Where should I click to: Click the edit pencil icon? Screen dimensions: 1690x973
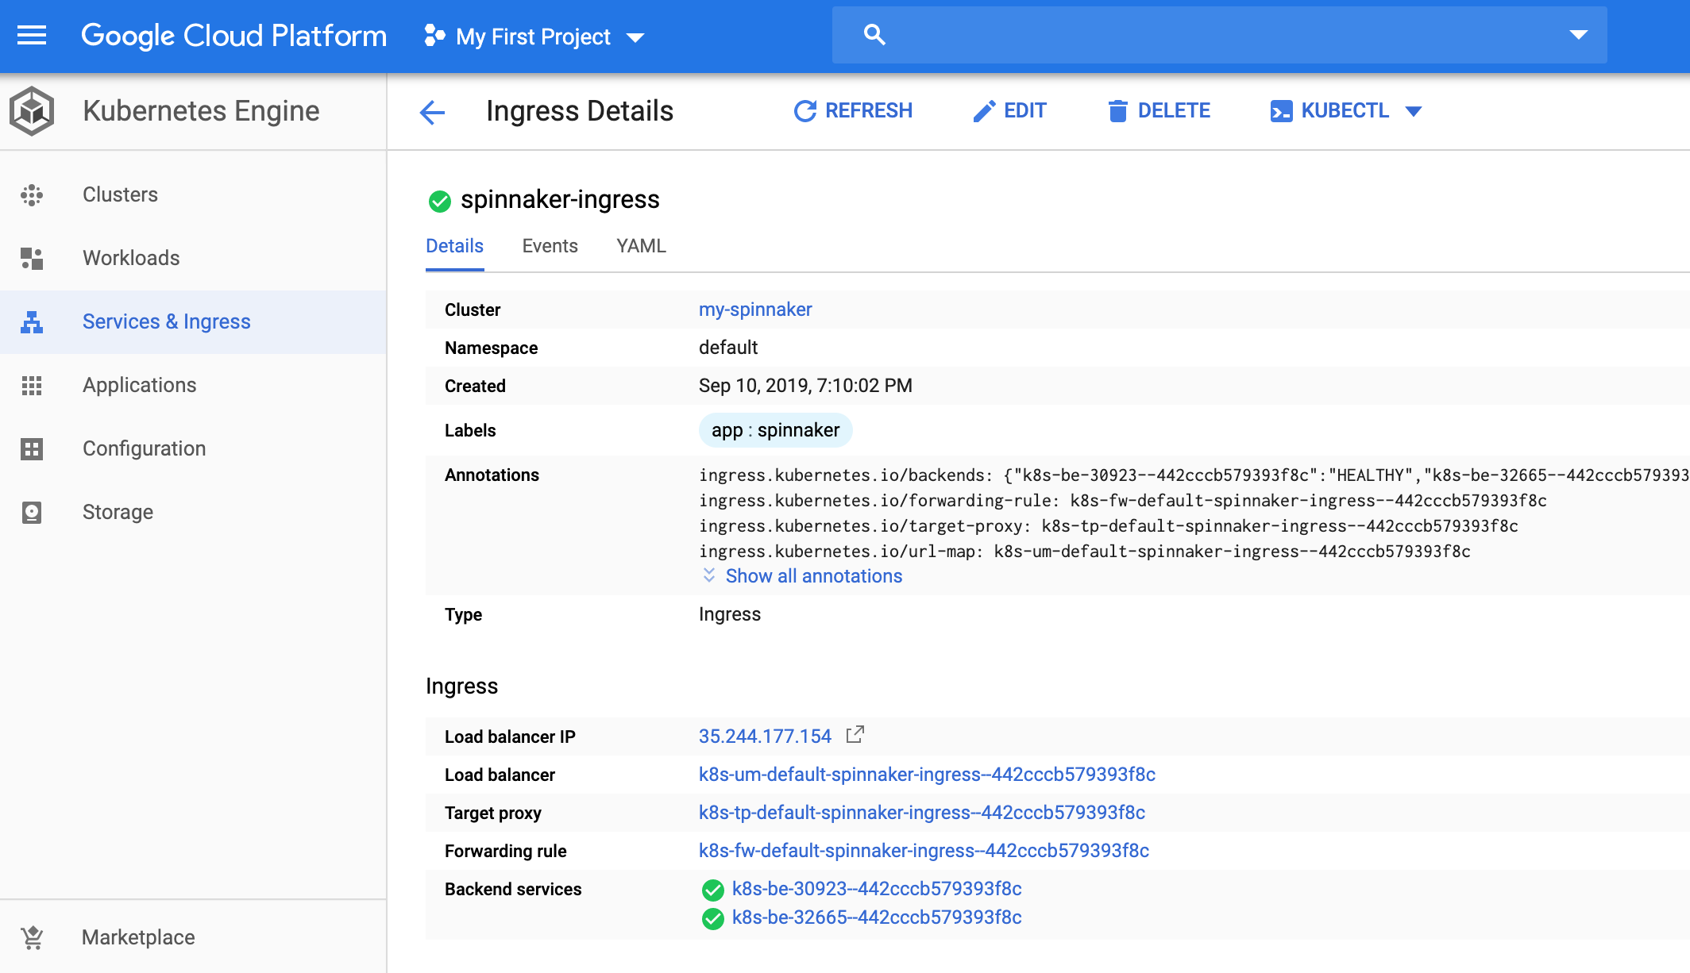coord(984,111)
